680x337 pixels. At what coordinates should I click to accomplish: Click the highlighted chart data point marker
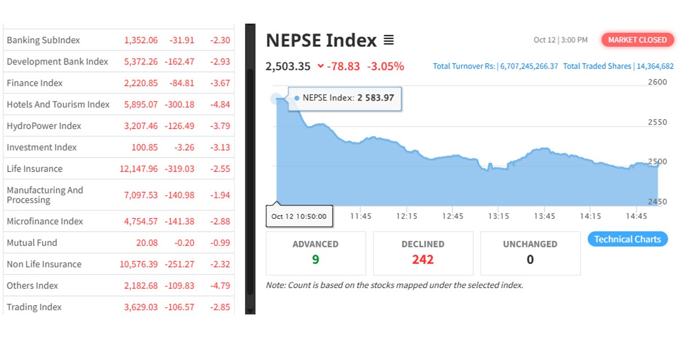tap(276, 99)
